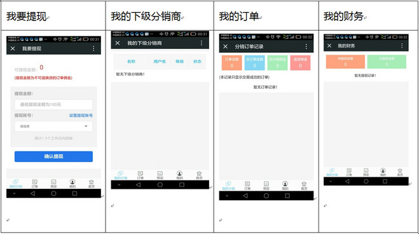Screen dimensions: 419x234
Task: Tap Android back triangle in 我要提现 screen
Action: [x=33, y=193]
